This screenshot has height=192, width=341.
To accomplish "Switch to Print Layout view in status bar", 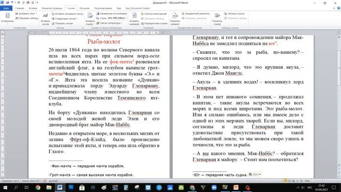I will 285,181.
